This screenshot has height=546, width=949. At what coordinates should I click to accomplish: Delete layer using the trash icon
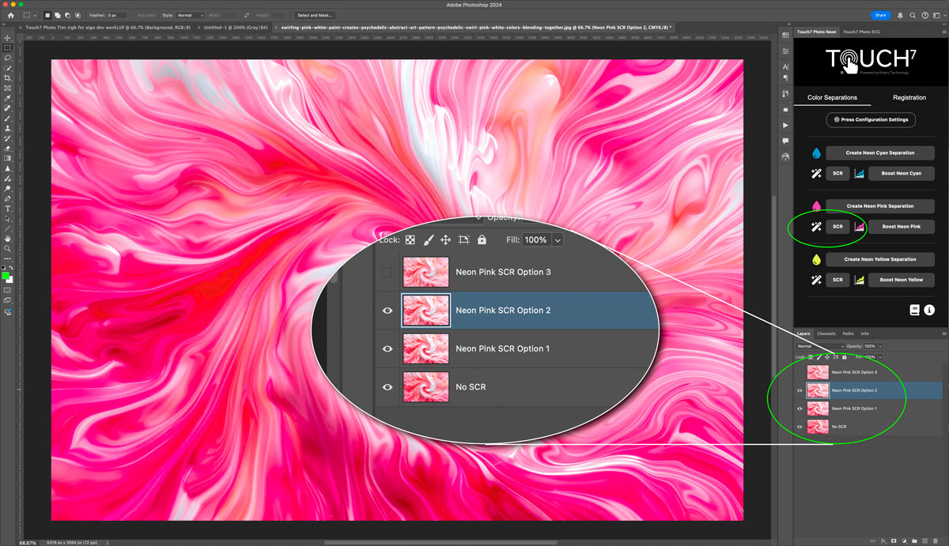pyautogui.click(x=935, y=540)
